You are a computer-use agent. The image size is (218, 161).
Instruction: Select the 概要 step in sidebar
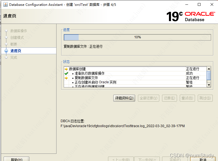14,44
